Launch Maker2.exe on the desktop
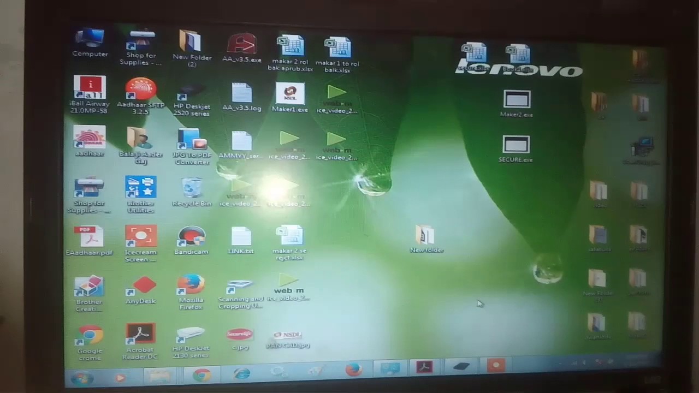Image resolution: width=699 pixels, height=393 pixels. tap(517, 104)
